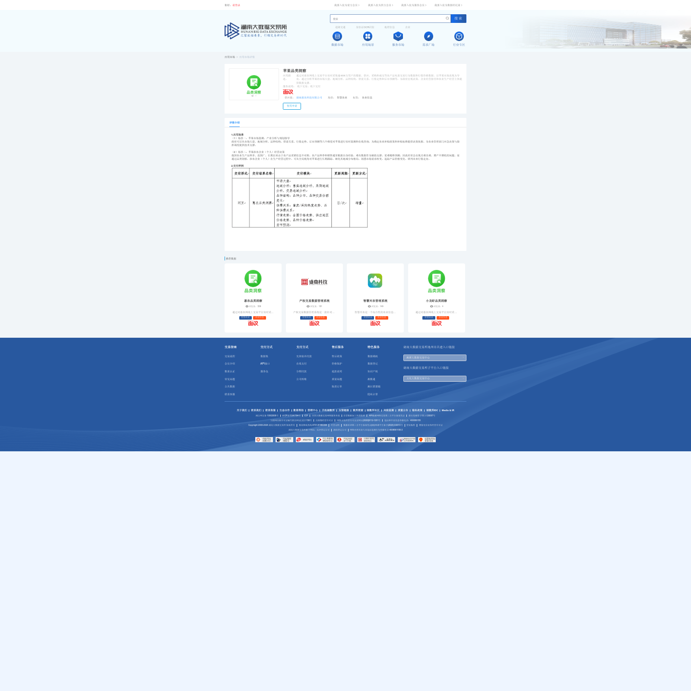Viewport: 691px width, 691px height.
Task: Open the 小龙虾品类洞察 card icon
Action: (437, 282)
